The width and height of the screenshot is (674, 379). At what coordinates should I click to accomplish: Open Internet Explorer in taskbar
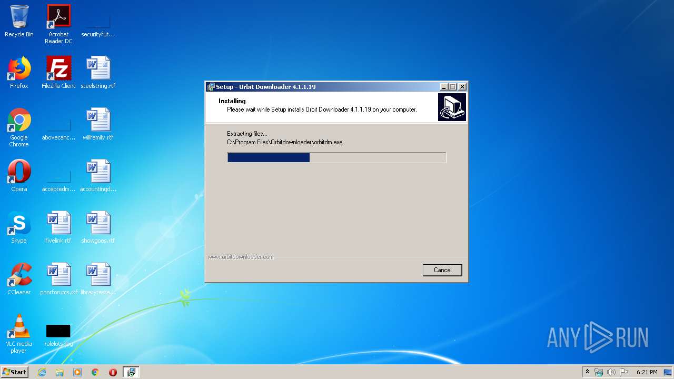(42, 372)
